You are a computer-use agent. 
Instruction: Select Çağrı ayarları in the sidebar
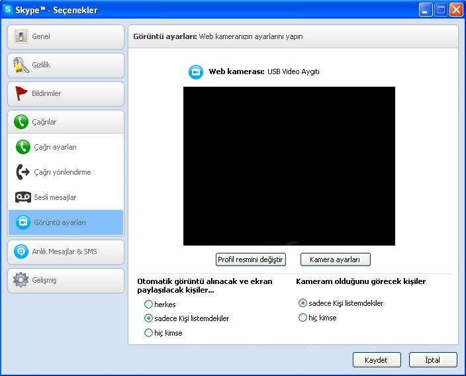(66, 147)
